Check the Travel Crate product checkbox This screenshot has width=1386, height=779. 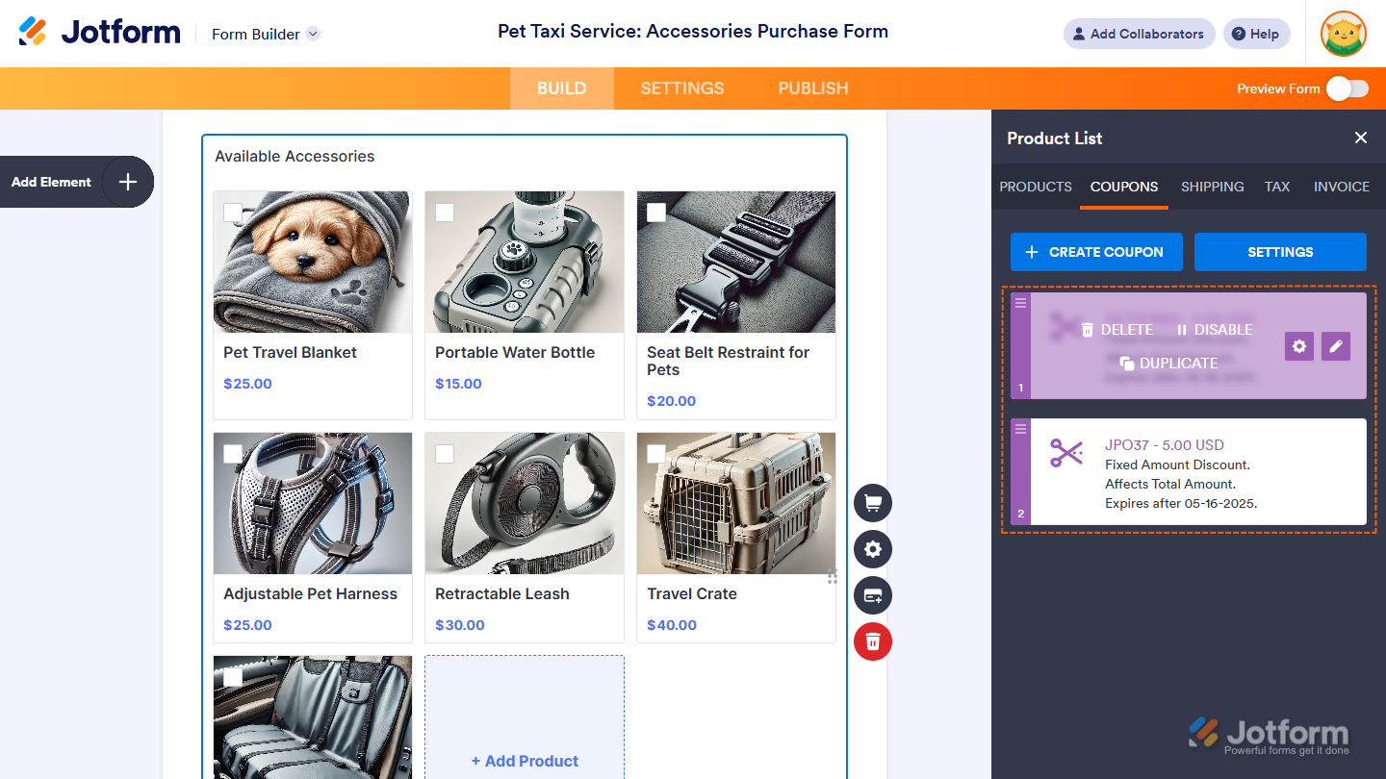(x=656, y=454)
